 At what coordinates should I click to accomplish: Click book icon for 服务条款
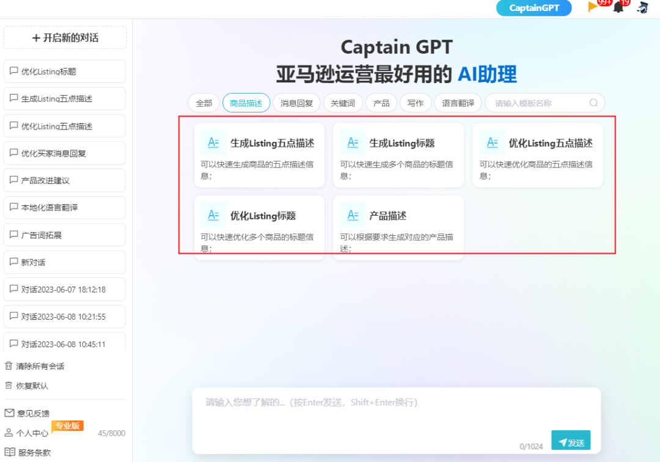[x=10, y=452]
